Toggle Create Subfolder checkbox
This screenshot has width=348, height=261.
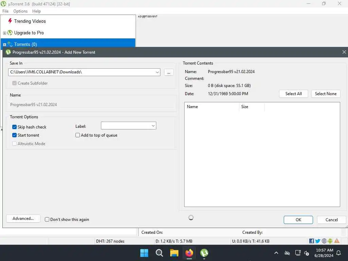(14, 83)
